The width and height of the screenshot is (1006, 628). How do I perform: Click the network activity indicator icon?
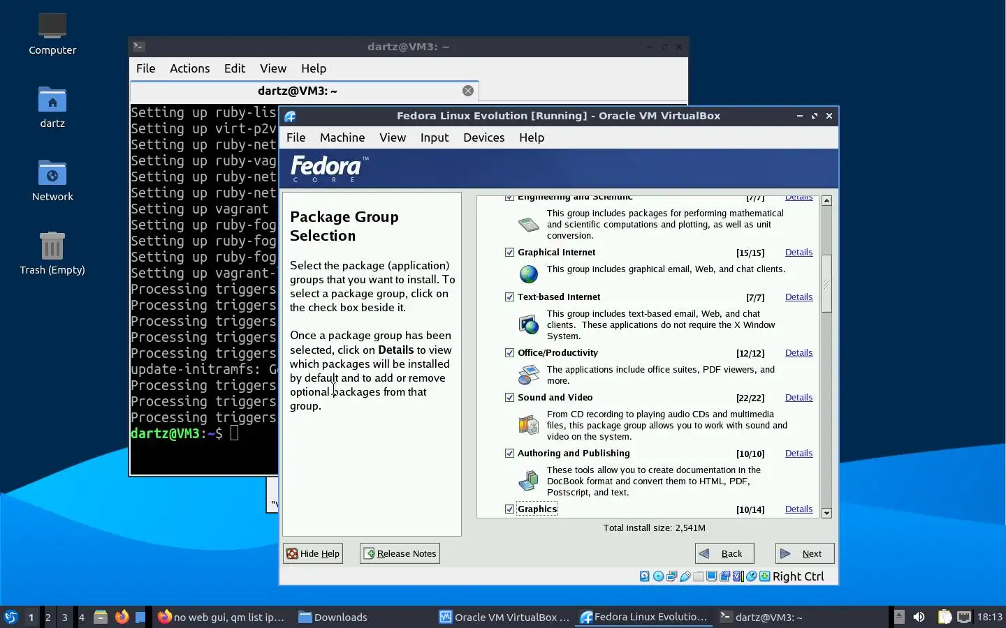click(x=671, y=576)
